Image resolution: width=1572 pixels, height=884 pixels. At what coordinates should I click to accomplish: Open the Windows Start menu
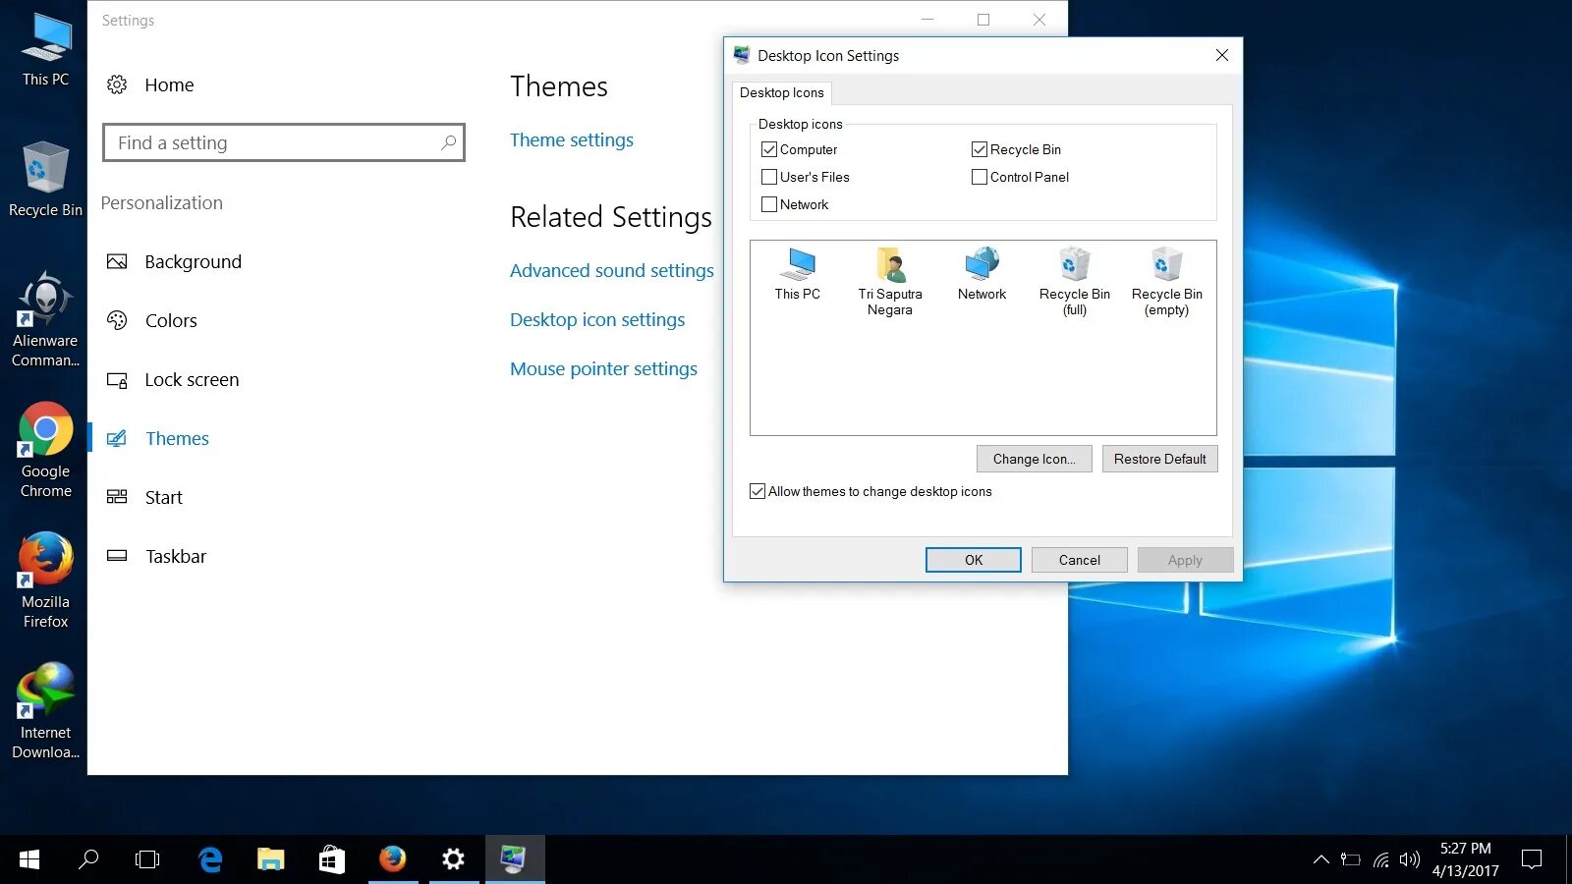[x=29, y=859]
